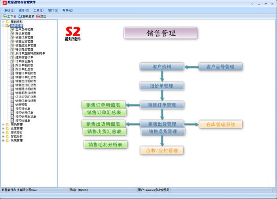
Task: Open 销售出货管理 from the flowchart
Action: [162, 124]
